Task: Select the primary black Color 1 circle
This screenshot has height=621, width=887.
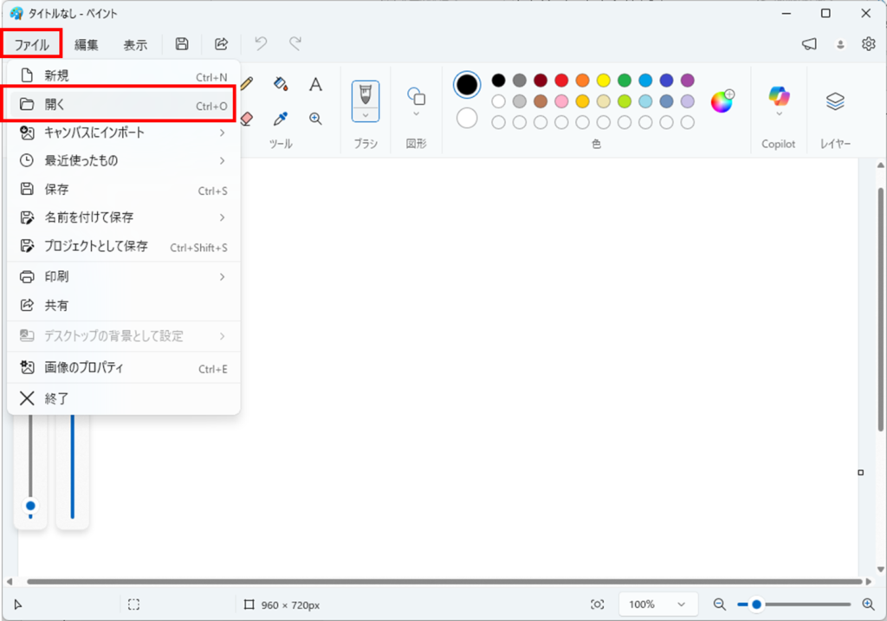Action: pos(467,84)
